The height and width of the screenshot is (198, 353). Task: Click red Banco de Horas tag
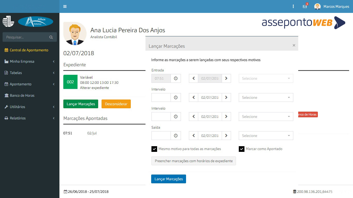pos(308,114)
